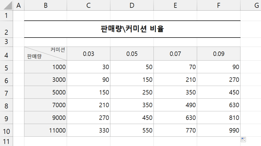Click the diagonal header cell 커미션/판매량

click(x=46, y=54)
